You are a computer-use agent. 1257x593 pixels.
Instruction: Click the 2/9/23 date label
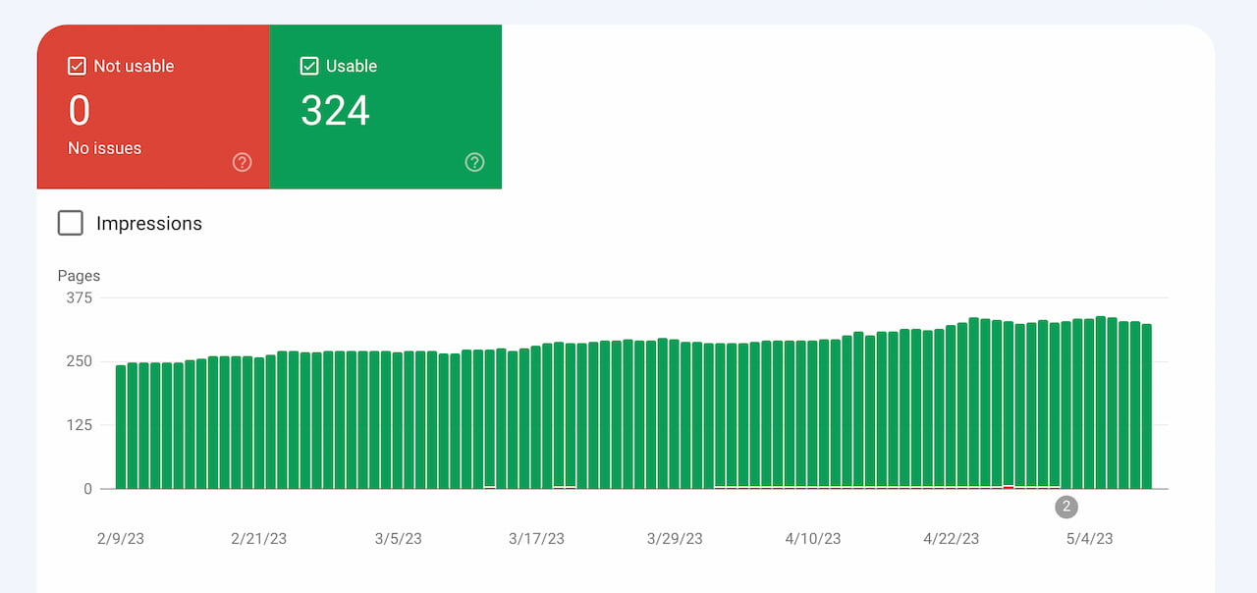(x=120, y=538)
